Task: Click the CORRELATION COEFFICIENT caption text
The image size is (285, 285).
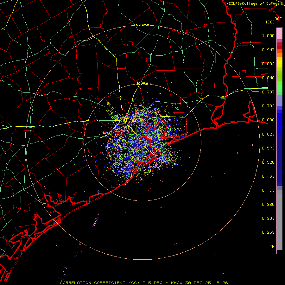Action: click(94, 283)
